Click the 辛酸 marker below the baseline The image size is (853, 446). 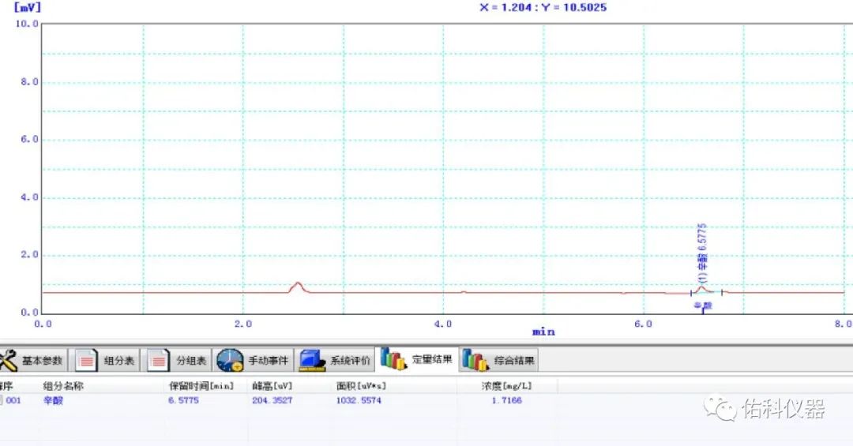pos(702,305)
